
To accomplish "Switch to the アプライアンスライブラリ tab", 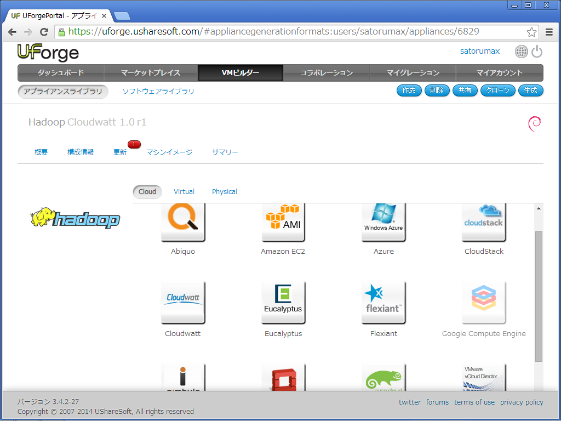I will [x=63, y=92].
